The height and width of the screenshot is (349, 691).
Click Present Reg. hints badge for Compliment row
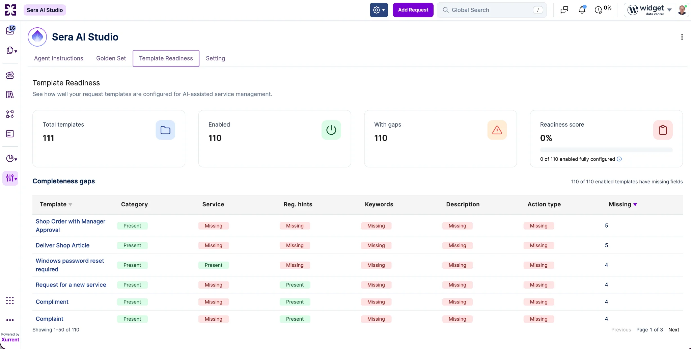(x=295, y=302)
